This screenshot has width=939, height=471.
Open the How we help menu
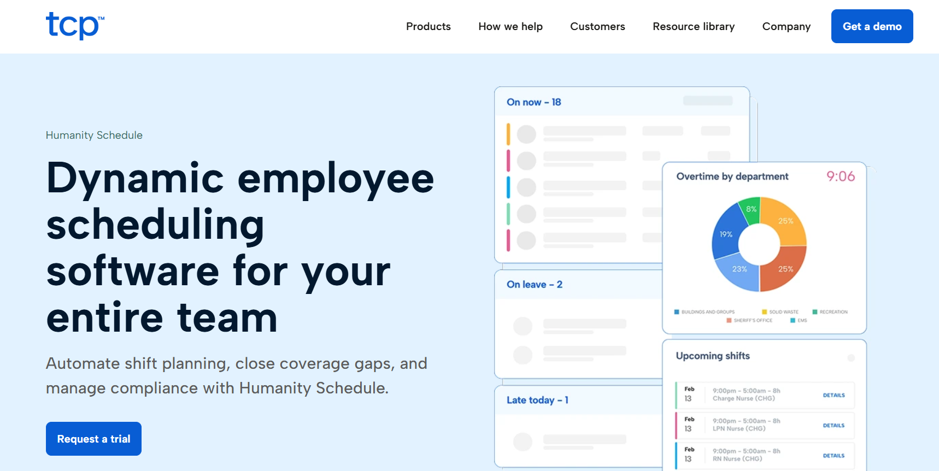tap(510, 26)
